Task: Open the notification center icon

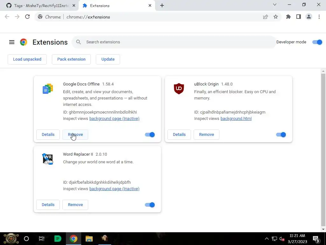Action: [316, 239]
